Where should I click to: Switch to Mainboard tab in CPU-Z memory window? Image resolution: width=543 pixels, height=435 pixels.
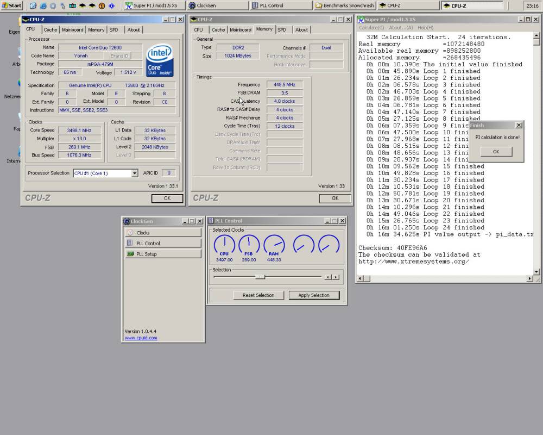241,30
